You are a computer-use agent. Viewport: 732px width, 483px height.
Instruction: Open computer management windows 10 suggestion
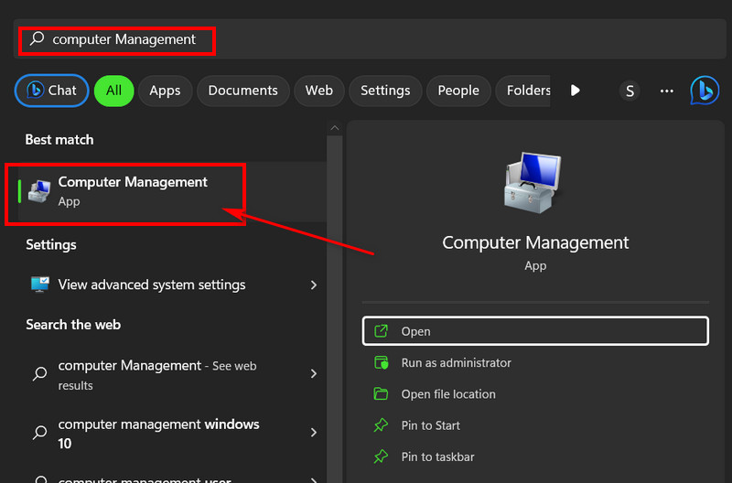pos(172,433)
